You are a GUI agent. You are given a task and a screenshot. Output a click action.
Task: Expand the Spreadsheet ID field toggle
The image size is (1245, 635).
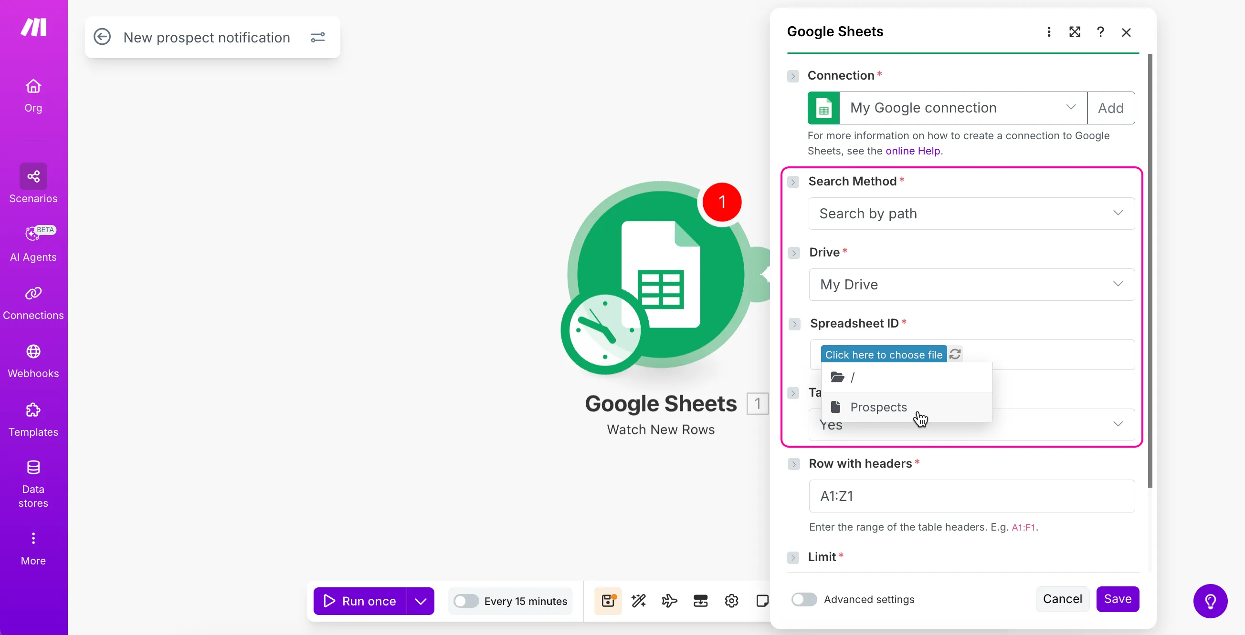(x=794, y=324)
